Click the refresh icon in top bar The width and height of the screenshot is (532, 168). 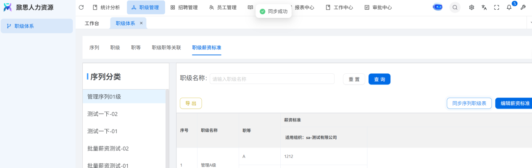pos(81,8)
